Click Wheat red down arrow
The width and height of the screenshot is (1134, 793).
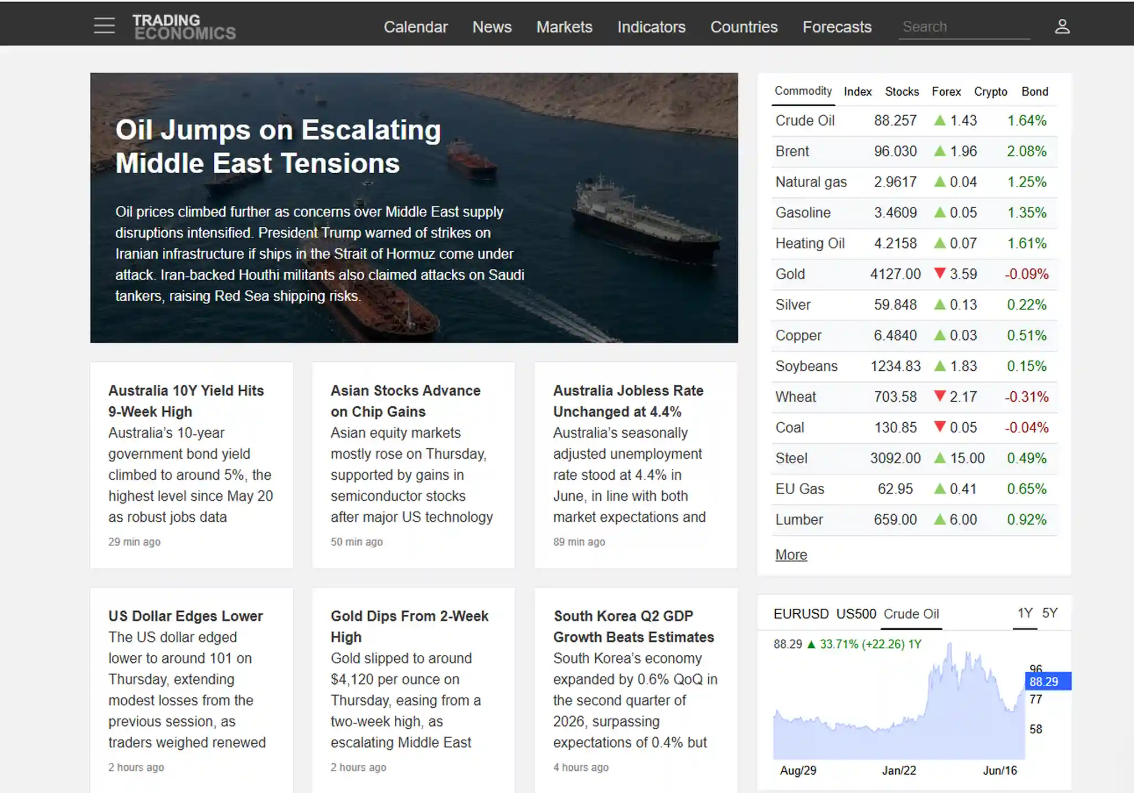click(940, 396)
